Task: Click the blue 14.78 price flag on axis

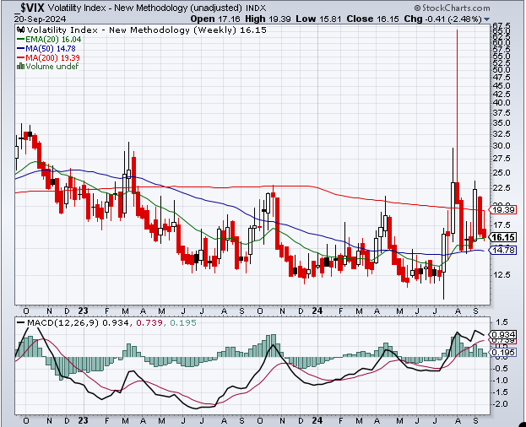Action: click(502, 251)
